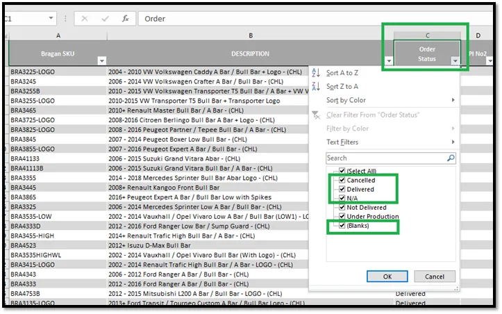This screenshot has width=502, height=314.
Task: Click cell BRA3535-LOW
Action: [58, 216]
